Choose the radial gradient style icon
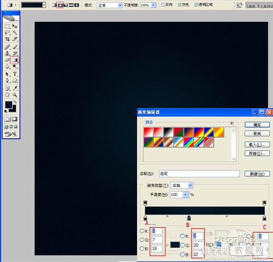The width and height of the screenshot is (273, 262). point(60,5)
